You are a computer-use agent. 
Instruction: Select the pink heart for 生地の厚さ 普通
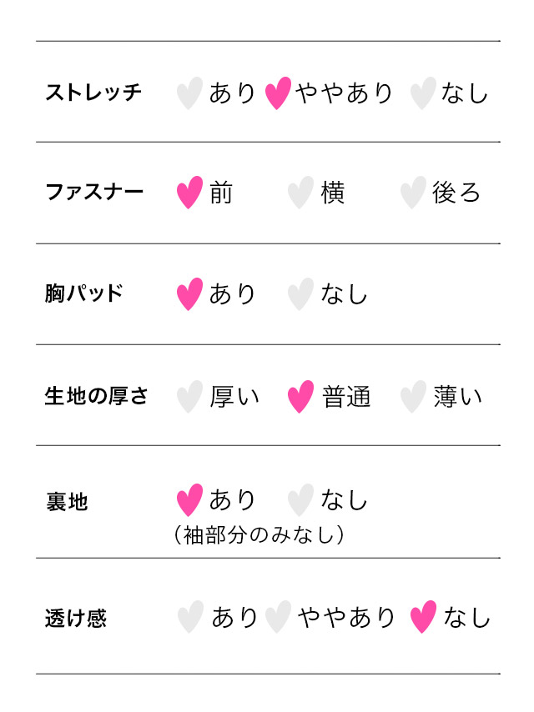300,396
